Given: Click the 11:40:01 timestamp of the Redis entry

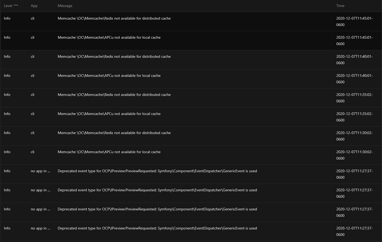Looking at the screenshot, I should pyautogui.click(x=354, y=60).
